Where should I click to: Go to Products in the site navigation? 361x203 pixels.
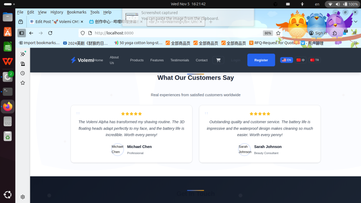[137, 60]
